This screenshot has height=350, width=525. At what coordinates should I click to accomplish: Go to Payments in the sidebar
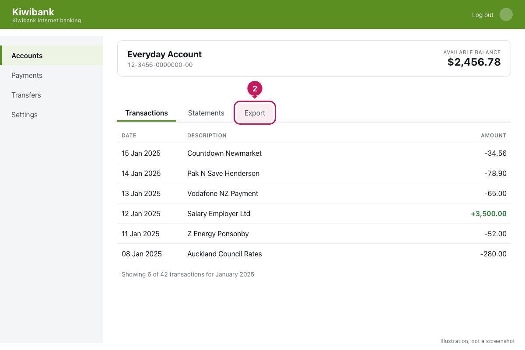(52, 75)
